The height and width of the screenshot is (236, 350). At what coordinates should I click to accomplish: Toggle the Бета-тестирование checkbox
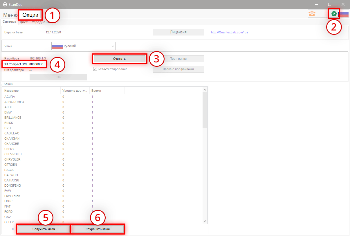click(95, 69)
